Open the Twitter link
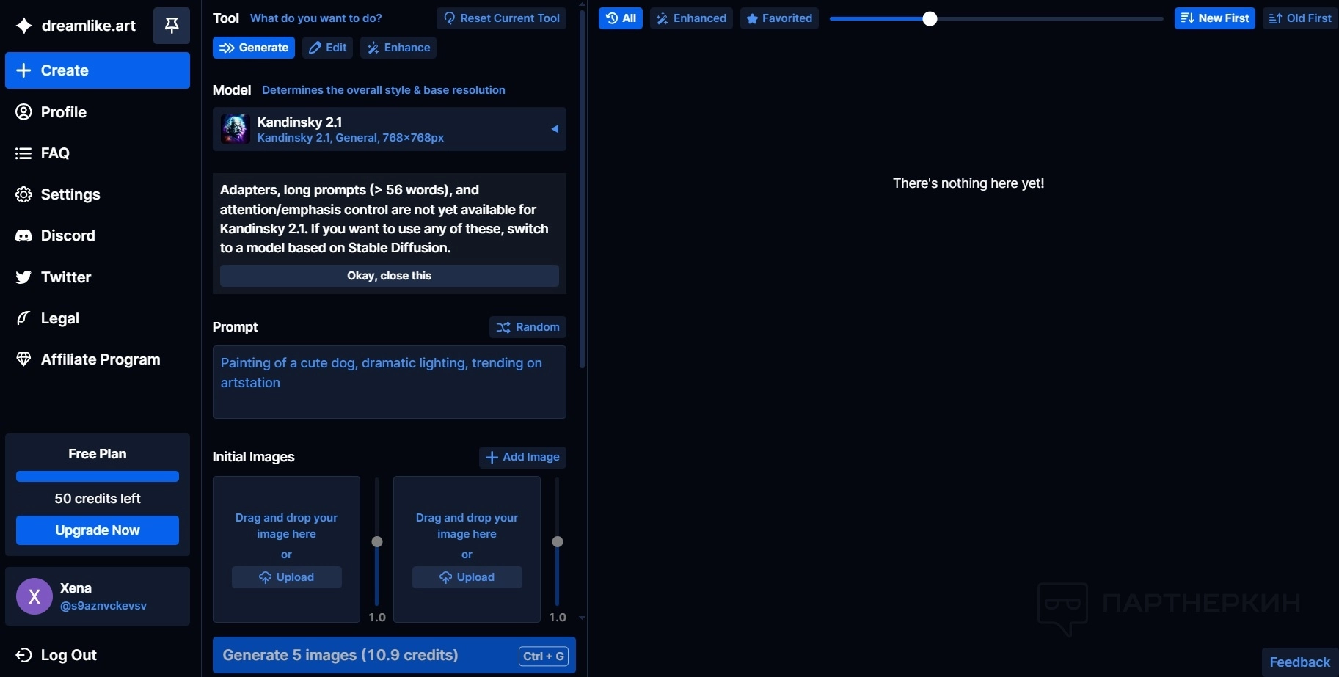The width and height of the screenshot is (1339, 677). pyautogui.click(x=98, y=277)
